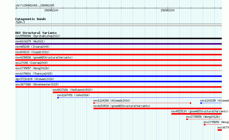Image resolution: width=229 pixels, height=140 pixels.
Task: Select the nsv6427181 (Sedlazeck2020) label
Action: (73, 90)
